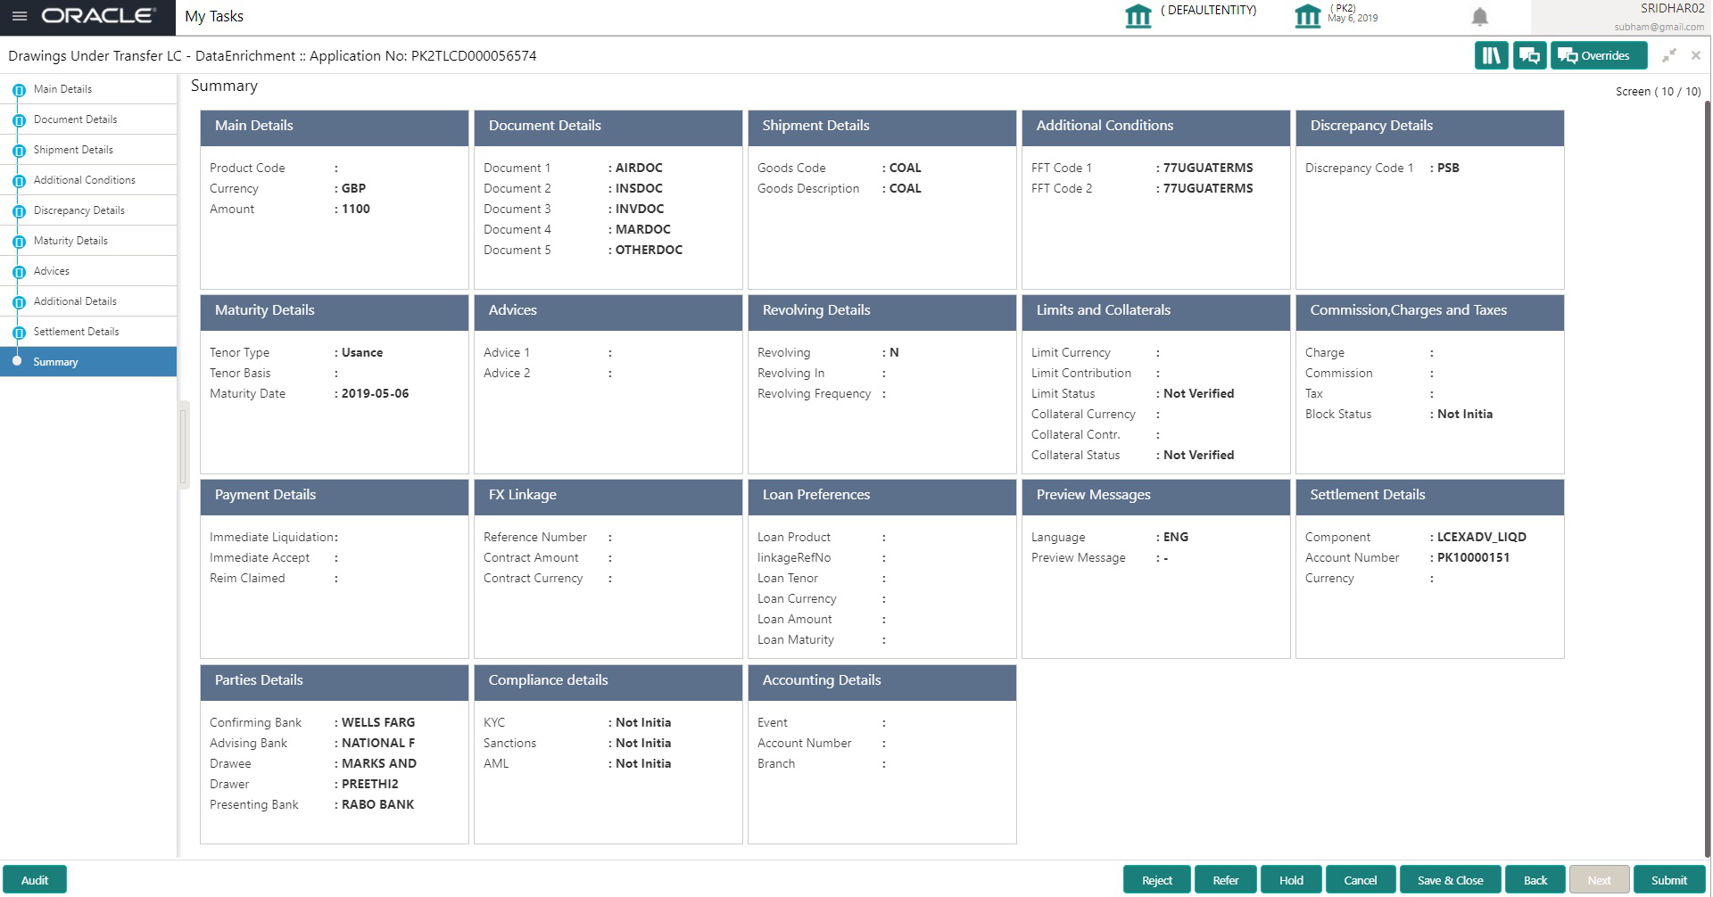Click the ORACLE logo
Screen dimensions: 1713x897
tap(98, 16)
